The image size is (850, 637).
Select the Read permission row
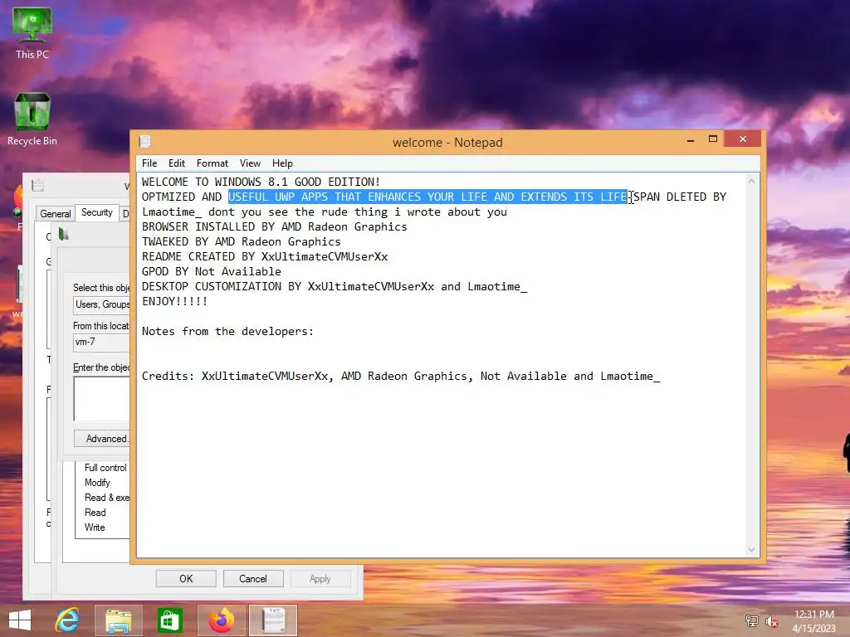[95, 513]
